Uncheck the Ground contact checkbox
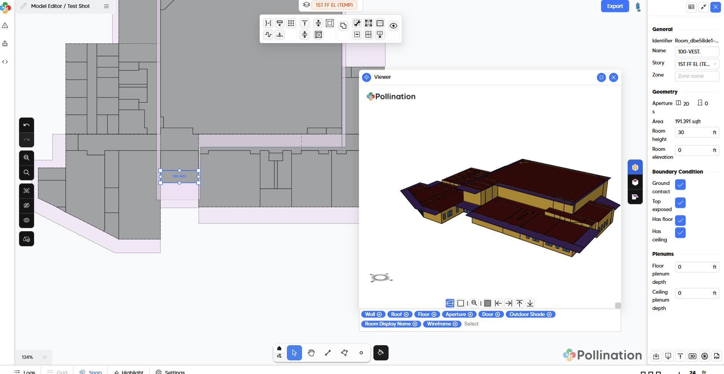The image size is (724, 374). [x=680, y=185]
